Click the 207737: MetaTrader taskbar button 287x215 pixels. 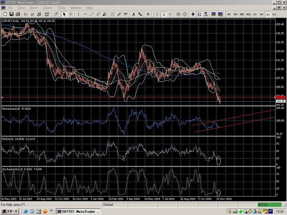pos(78,212)
